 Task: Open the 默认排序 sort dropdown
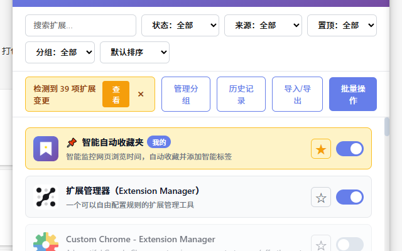134,52
